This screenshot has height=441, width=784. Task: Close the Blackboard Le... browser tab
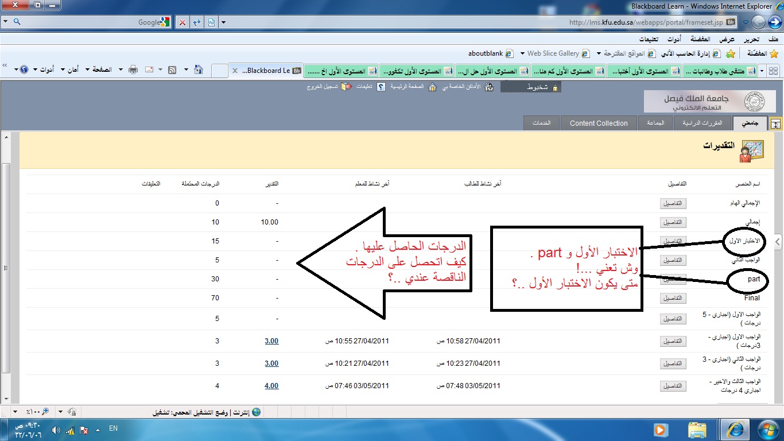click(x=235, y=71)
